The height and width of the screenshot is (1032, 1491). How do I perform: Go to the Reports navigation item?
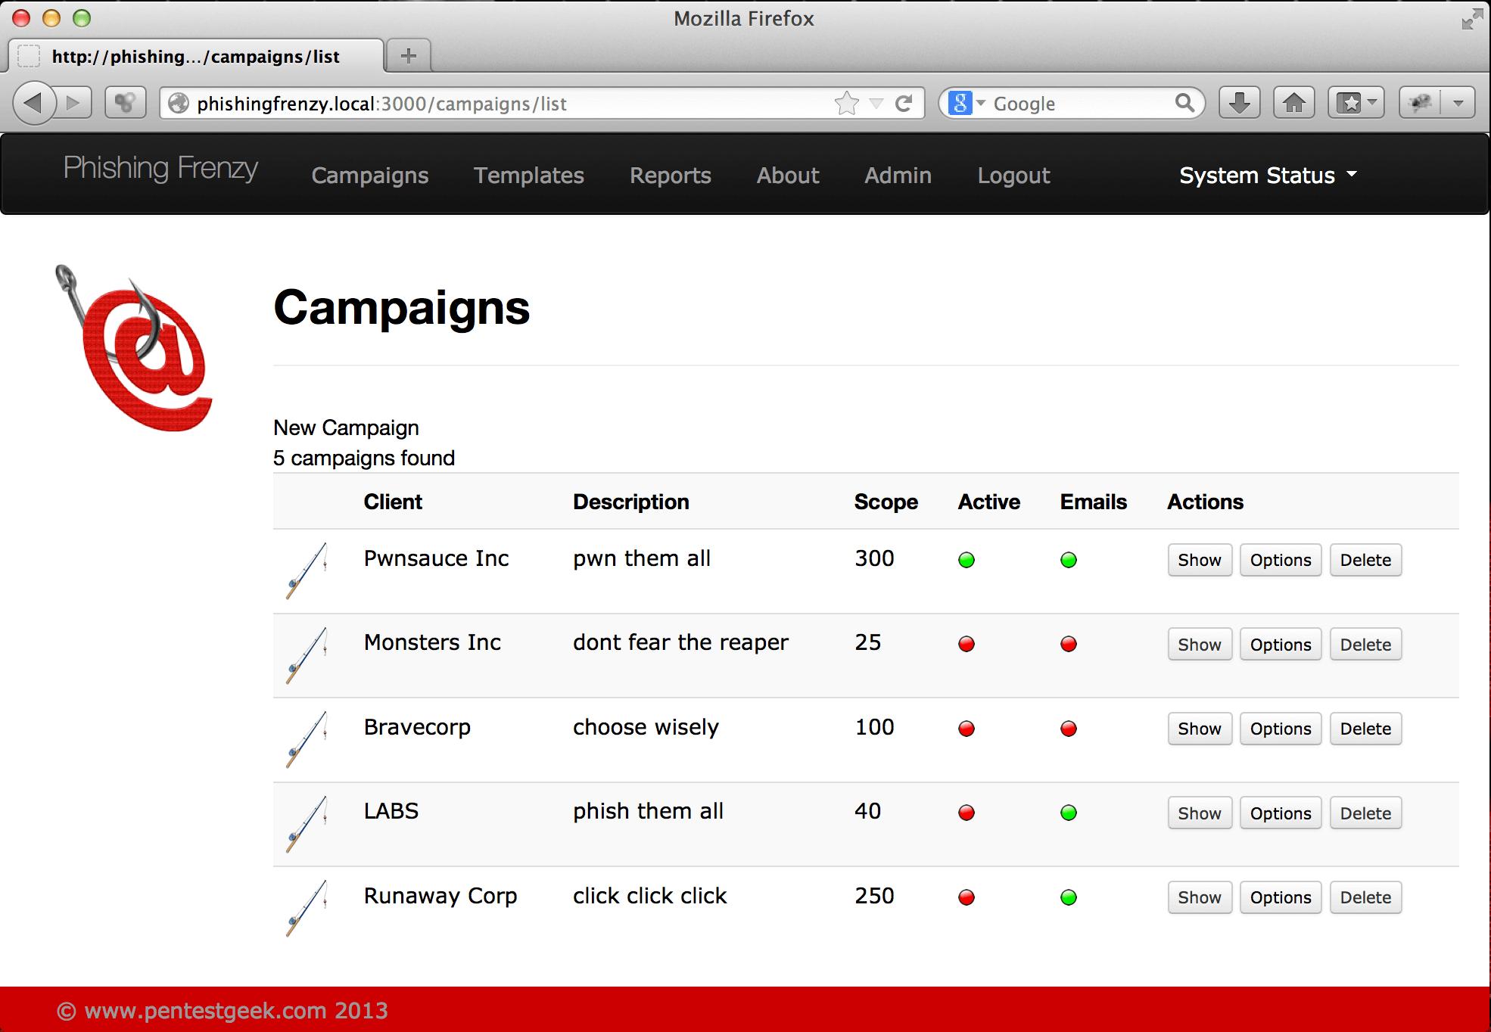670,176
